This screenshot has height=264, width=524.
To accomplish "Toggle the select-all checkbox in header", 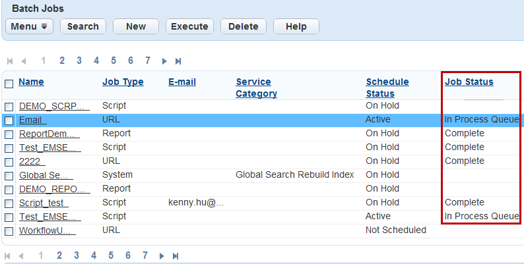I will pyautogui.click(x=9, y=84).
